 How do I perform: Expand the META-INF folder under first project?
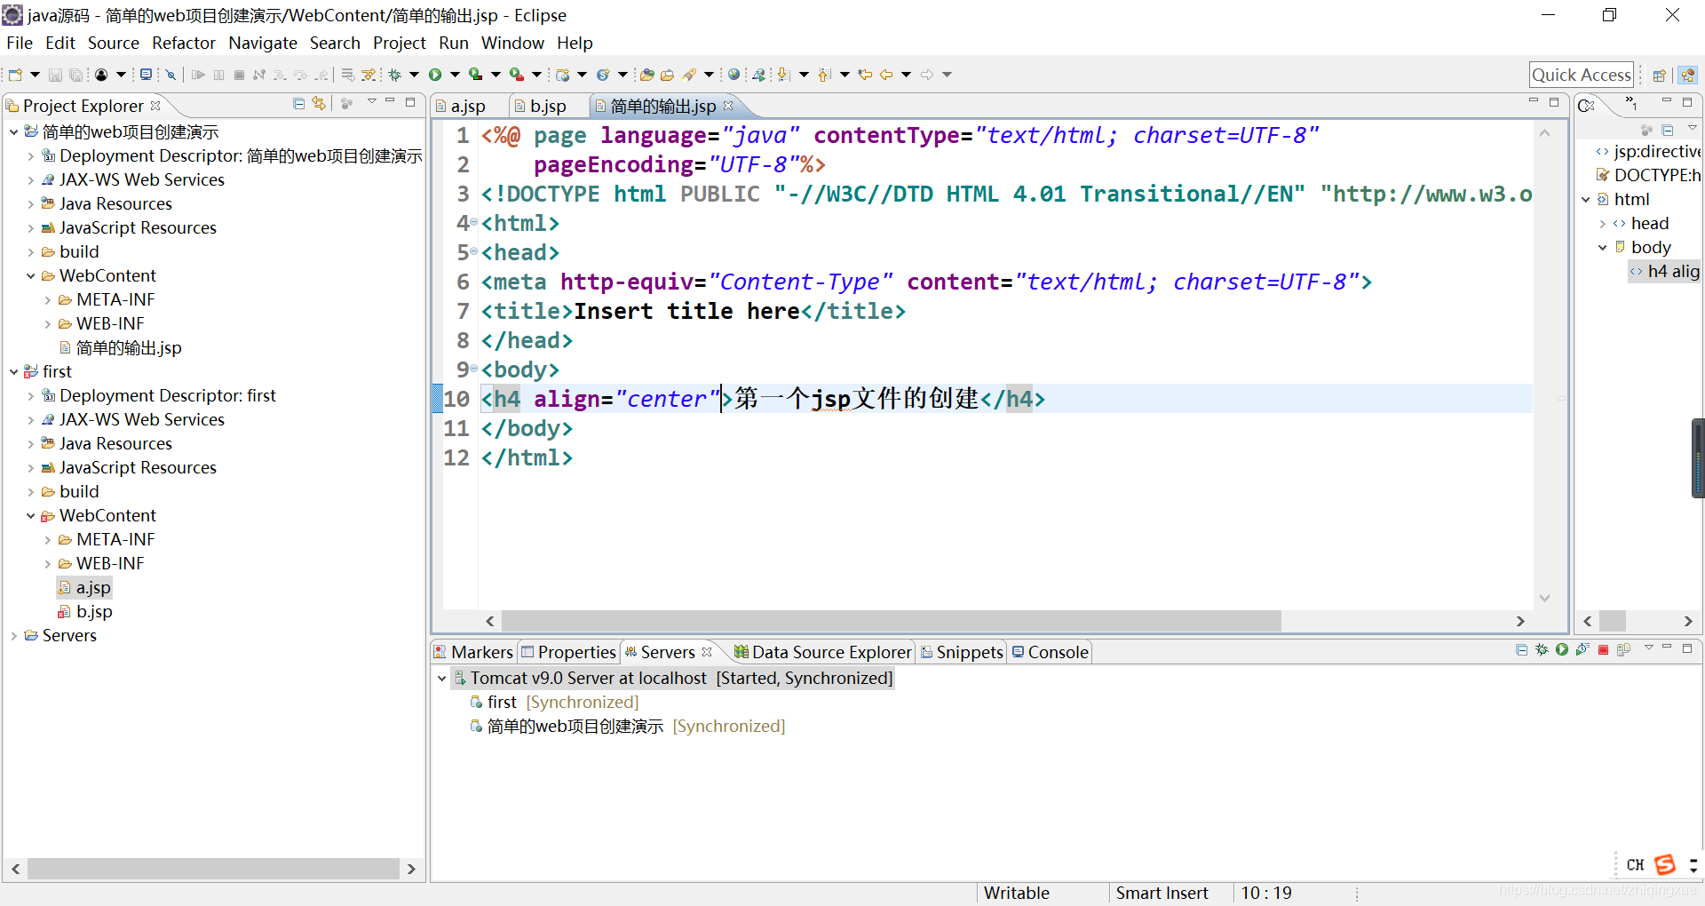click(x=48, y=540)
